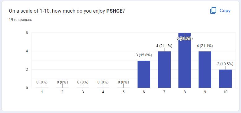Click the 4 (21.1%) label above bar 9
This screenshot has height=113, width=241.
(x=205, y=46)
